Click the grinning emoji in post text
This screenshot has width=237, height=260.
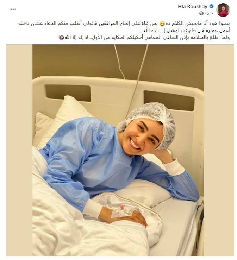tap(162, 24)
